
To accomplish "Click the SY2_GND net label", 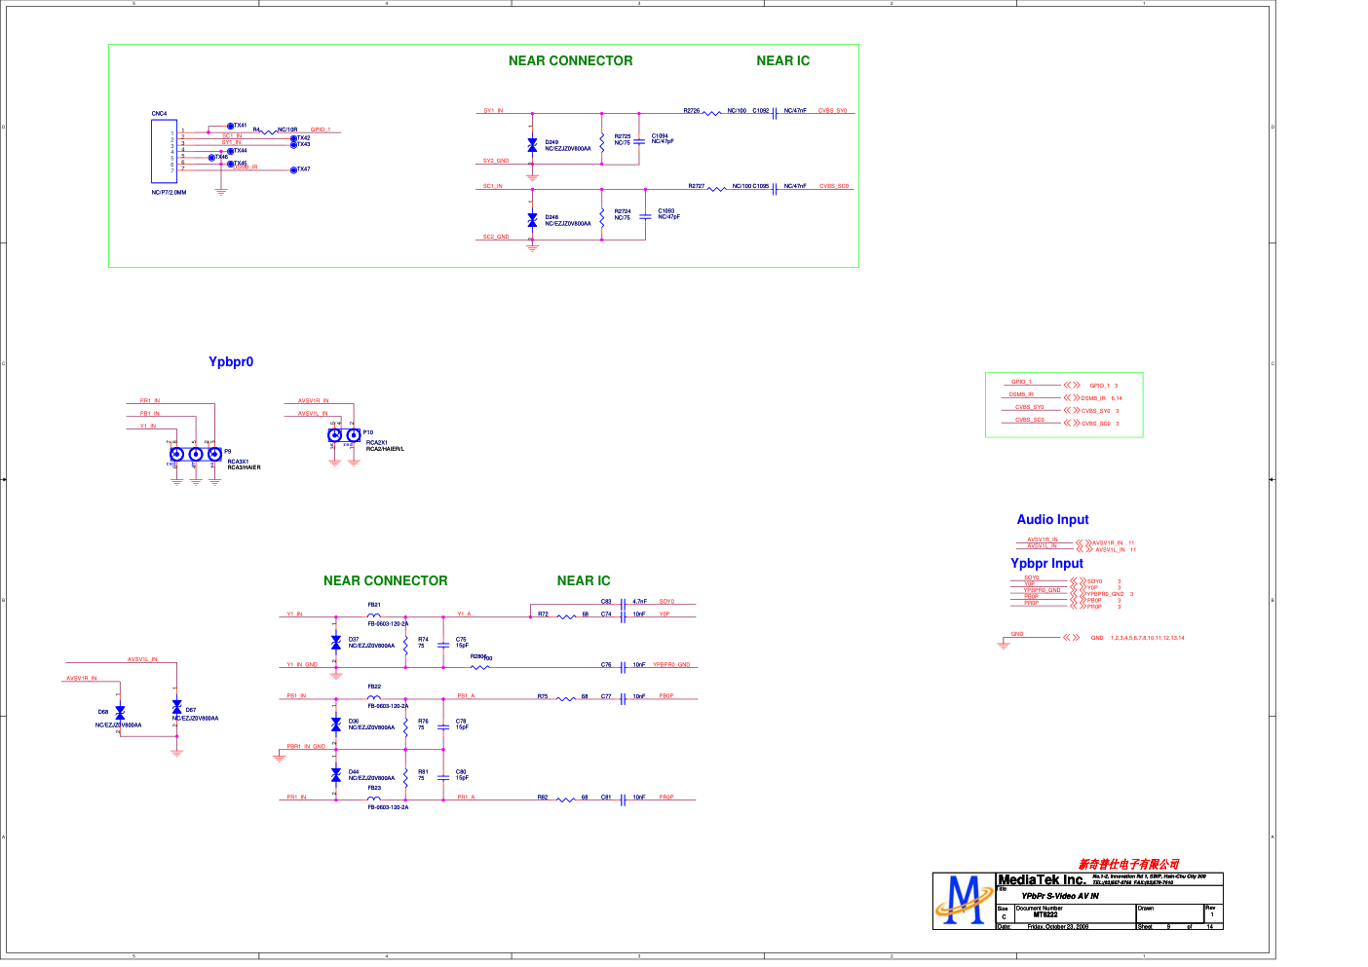I will pyautogui.click(x=496, y=161).
